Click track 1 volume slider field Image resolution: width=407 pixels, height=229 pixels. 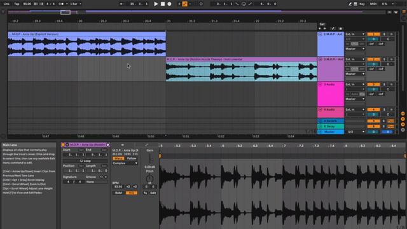[373, 39]
